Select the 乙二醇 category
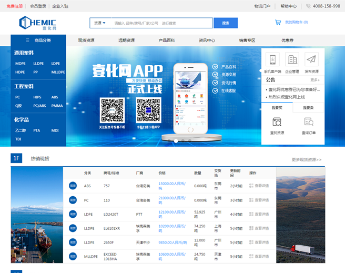This screenshot has height=273, width=345. [x=21, y=130]
